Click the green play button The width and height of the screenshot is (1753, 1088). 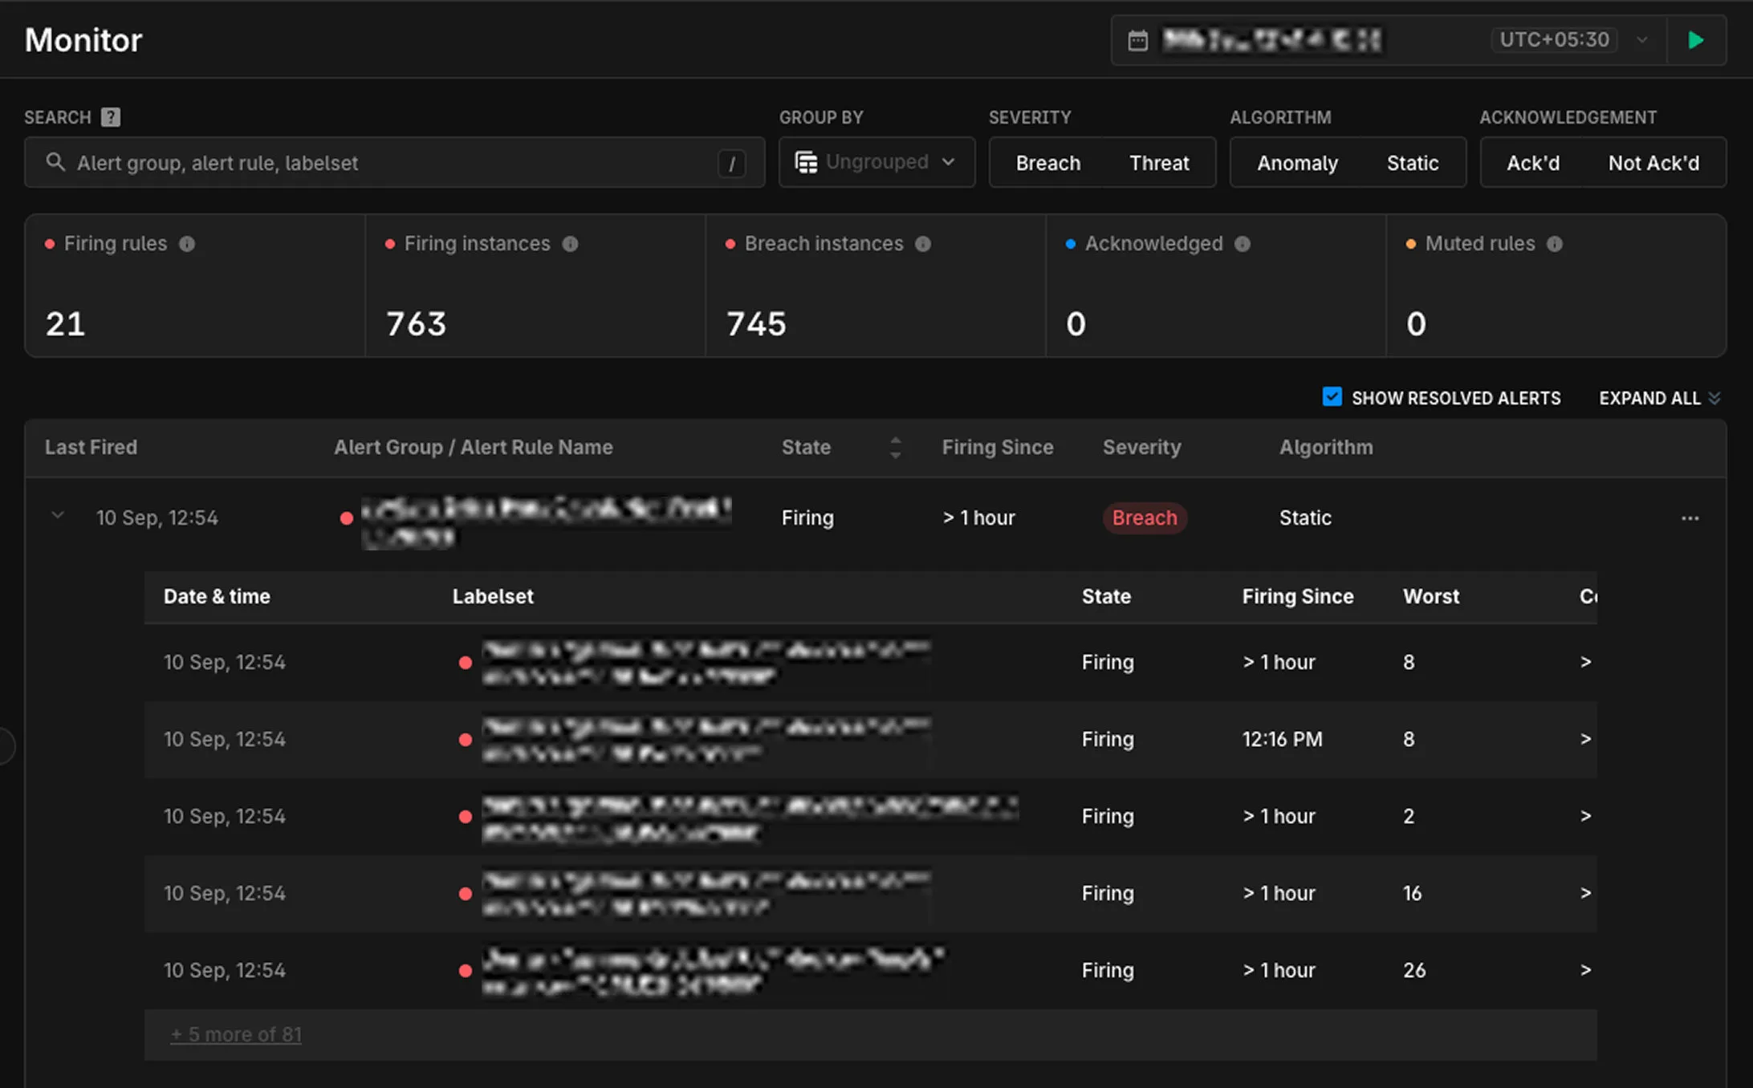pyautogui.click(x=1695, y=40)
